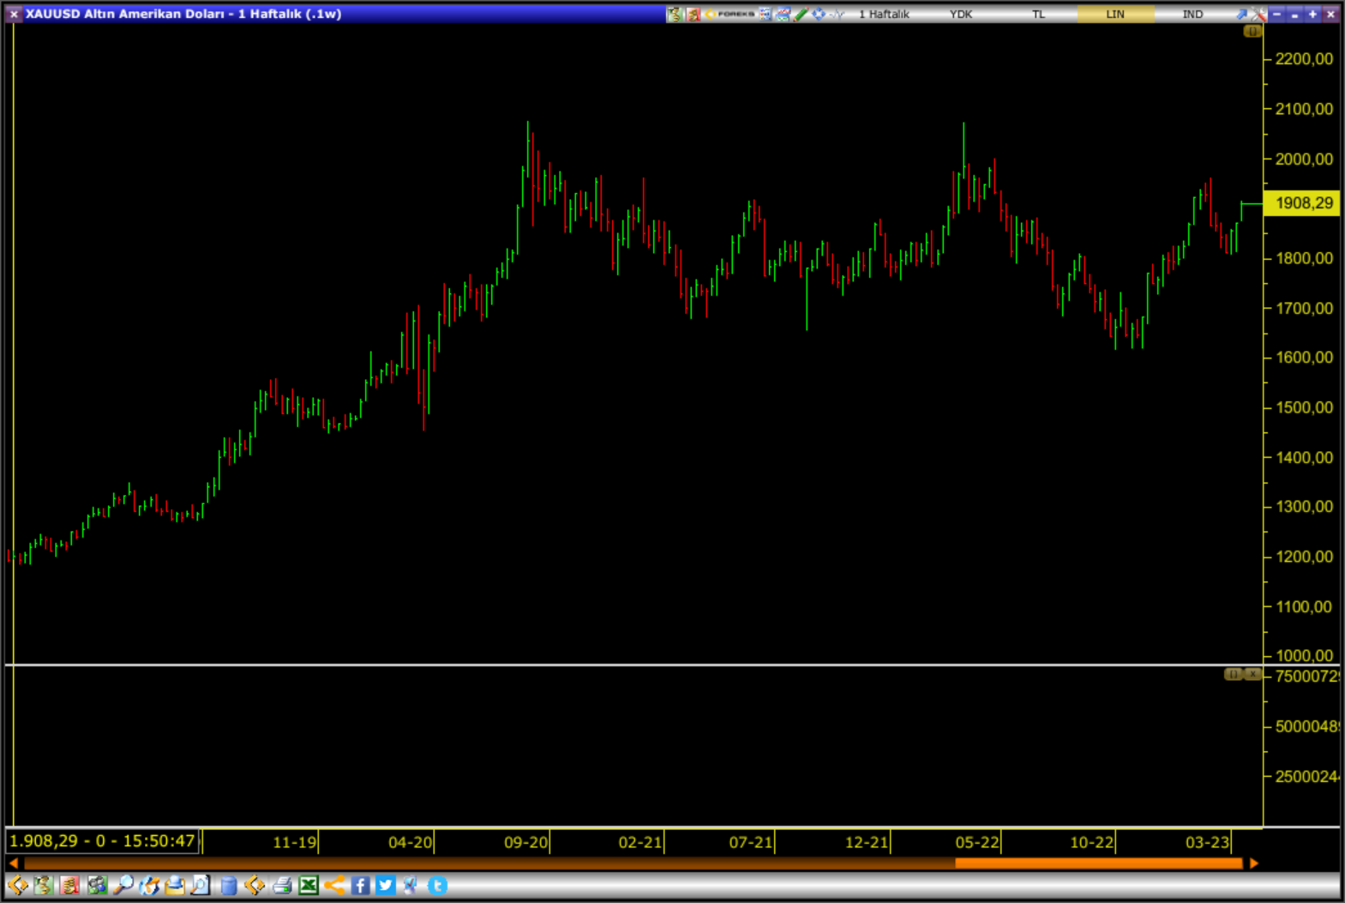Expand the volume panel with bracket button
This screenshot has height=903, width=1345.
click(1233, 675)
